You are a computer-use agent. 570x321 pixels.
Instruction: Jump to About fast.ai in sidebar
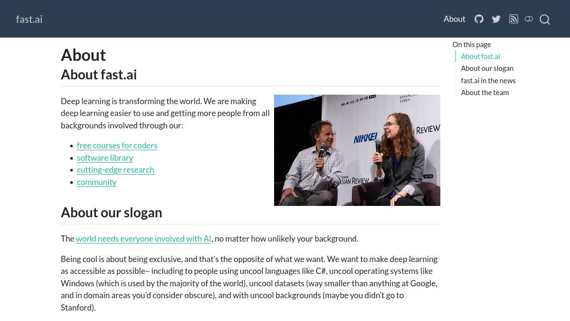tap(480, 56)
